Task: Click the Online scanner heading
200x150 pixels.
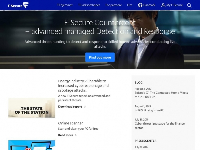Action: [70, 123]
